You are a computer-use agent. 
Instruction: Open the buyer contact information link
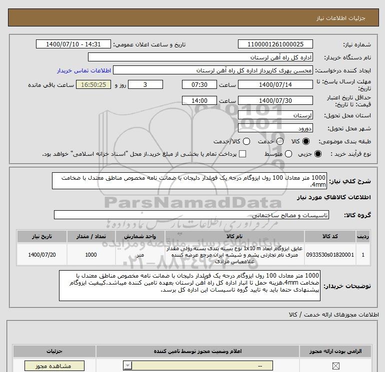(x=84, y=70)
